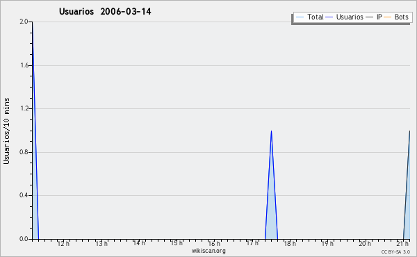This screenshot has width=417, height=257.
Task: Click the 15 h axis label
Action: pos(177,243)
